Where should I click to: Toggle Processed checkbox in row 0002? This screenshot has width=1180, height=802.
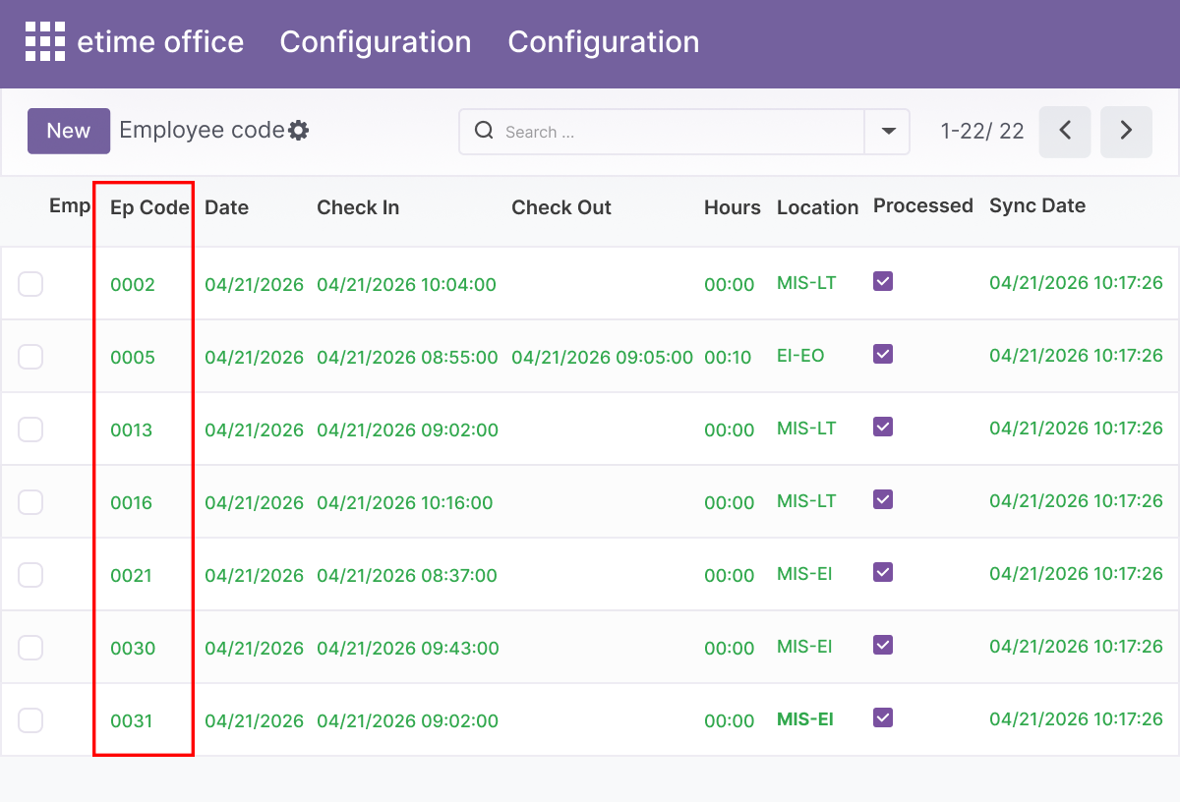[x=883, y=281]
